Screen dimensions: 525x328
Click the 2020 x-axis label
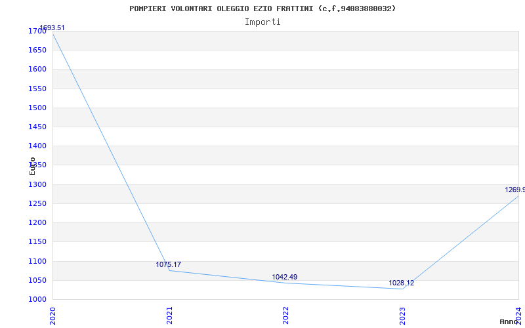tap(52, 316)
